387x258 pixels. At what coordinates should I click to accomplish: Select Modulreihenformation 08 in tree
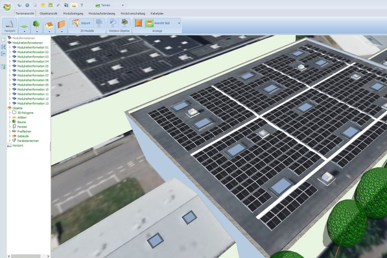click(x=33, y=80)
